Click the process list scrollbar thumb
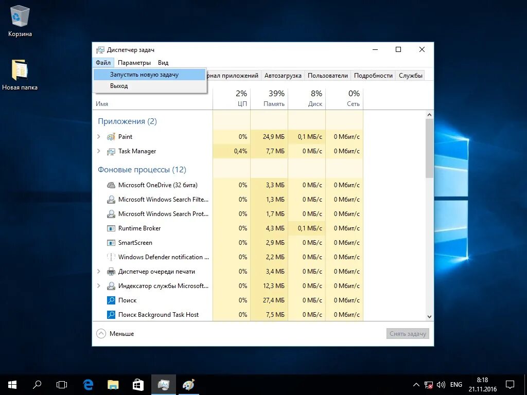527x395 pixels. click(x=429, y=148)
